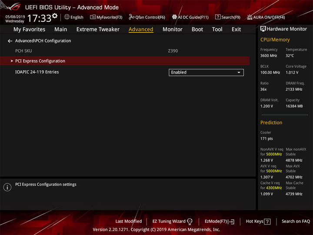Click the AI OC Guide brain icon

[x=174, y=17]
